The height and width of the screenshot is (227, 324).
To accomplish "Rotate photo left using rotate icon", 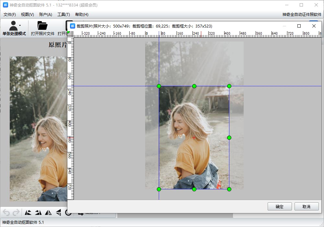I will tap(28, 213).
